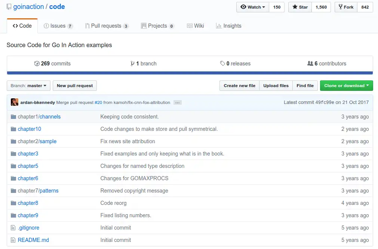Screen dimensions: 378x249
Task: Switch to the Issues tab
Action: tap(58, 26)
